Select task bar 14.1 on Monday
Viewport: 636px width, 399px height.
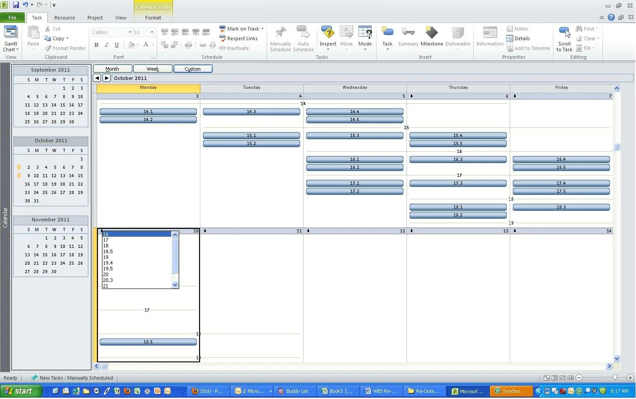coord(148,112)
